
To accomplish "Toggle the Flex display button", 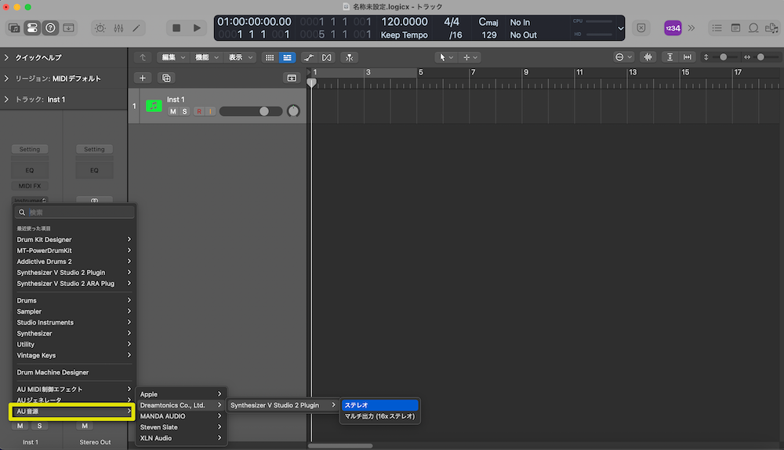I will coord(326,57).
